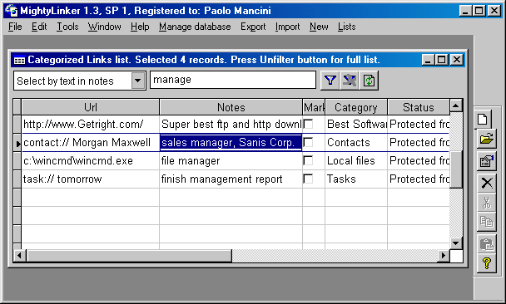Open the Export menu
Image resolution: width=506 pixels, height=304 pixels.
(253, 27)
